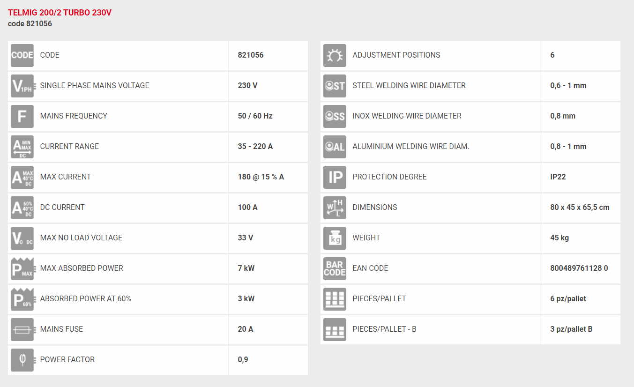The image size is (634, 387).
Task: Select the 'IP22' protection value
Action: (x=558, y=177)
